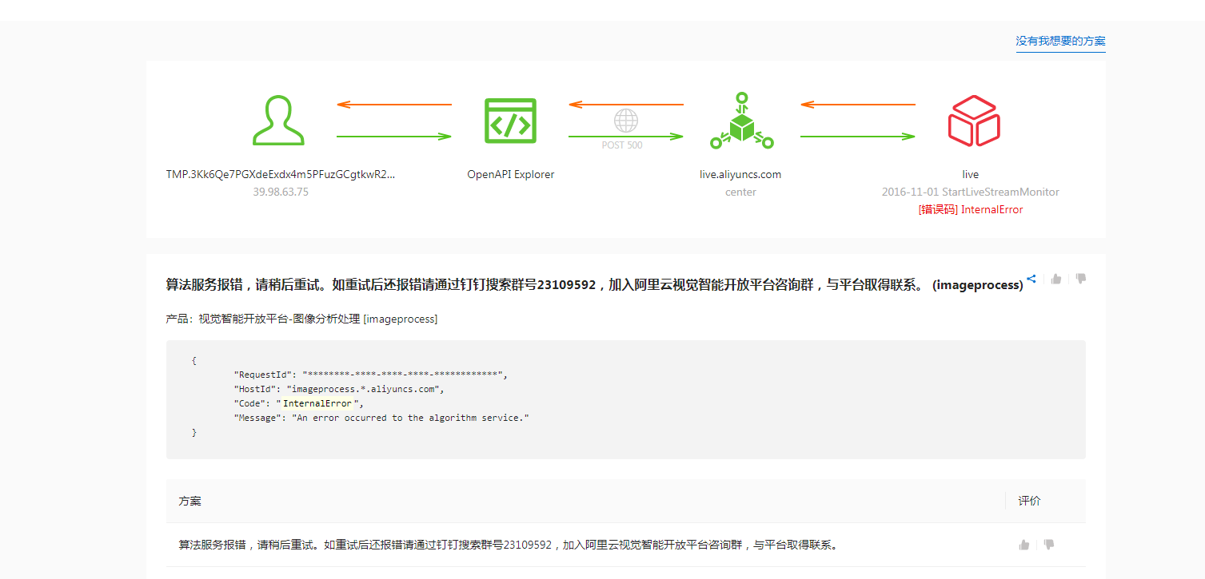Click the live product name label
The height and width of the screenshot is (579, 1205).
pos(971,174)
